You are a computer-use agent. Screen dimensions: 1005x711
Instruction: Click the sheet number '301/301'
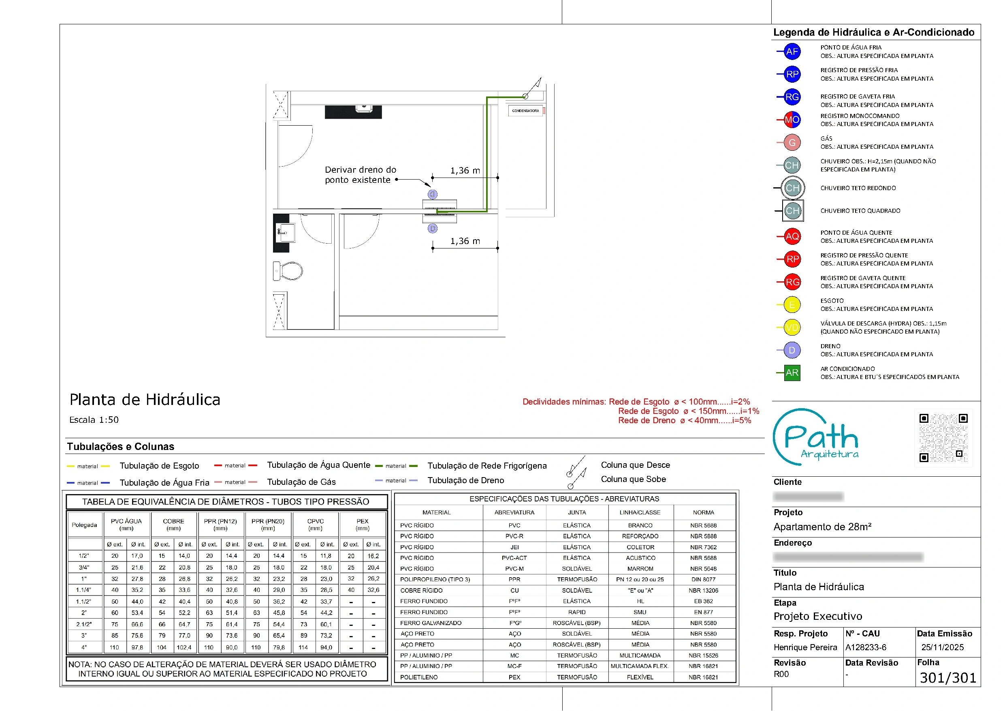pyautogui.click(x=947, y=678)
